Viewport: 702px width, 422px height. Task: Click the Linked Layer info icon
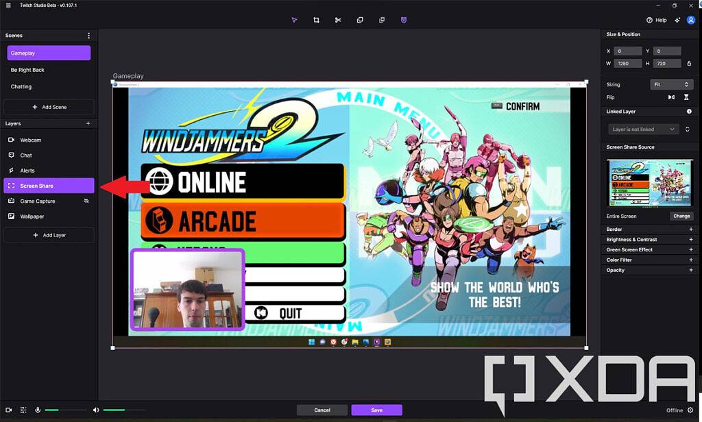[x=689, y=112]
